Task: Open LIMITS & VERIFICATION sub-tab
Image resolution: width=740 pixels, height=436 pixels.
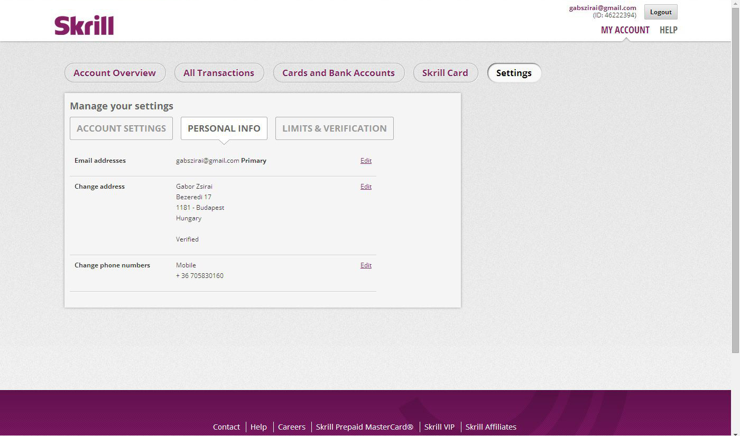Action: point(335,128)
